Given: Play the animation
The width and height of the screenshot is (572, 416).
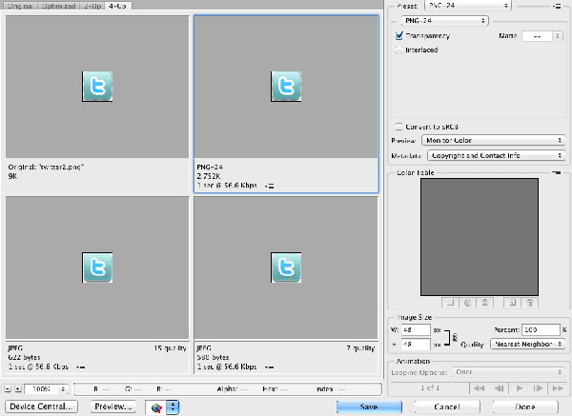Looking at the screenshot, I should [520, 388].
